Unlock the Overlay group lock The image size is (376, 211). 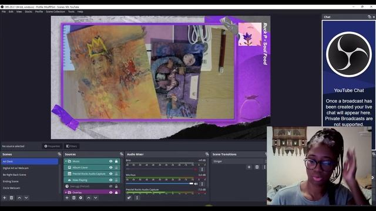(116, 192)
